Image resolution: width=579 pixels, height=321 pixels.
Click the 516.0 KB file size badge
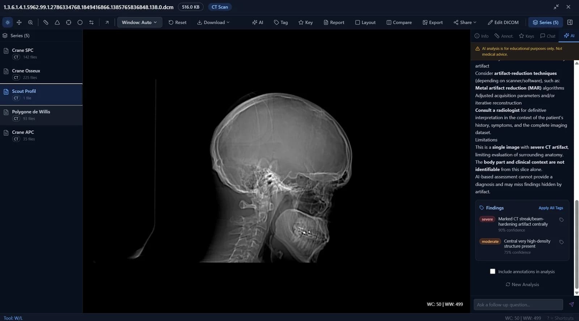pos(191,7)
